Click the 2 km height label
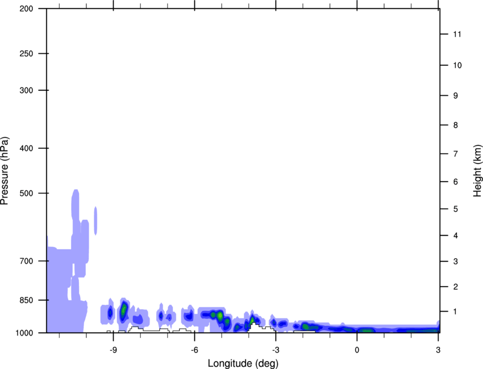The height and width of the screenshot is (369, 483). click(x=456, y=287)
